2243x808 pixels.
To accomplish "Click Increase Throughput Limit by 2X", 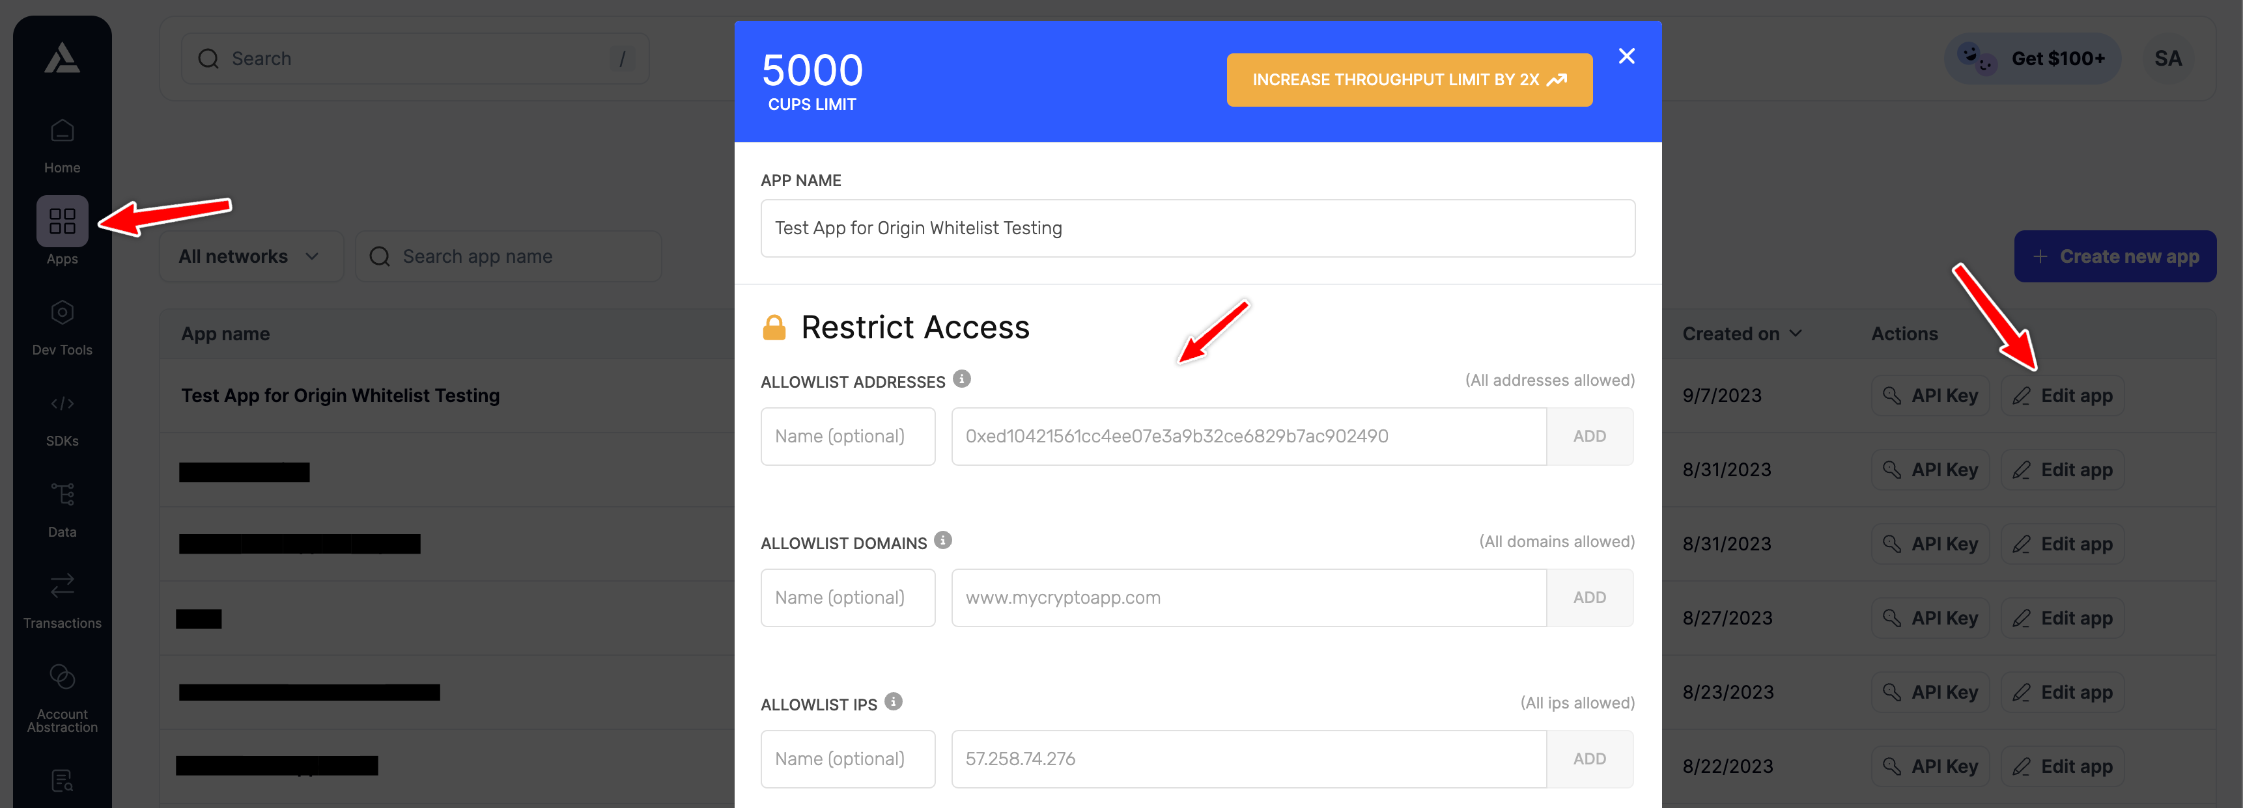I will 1409,79.
